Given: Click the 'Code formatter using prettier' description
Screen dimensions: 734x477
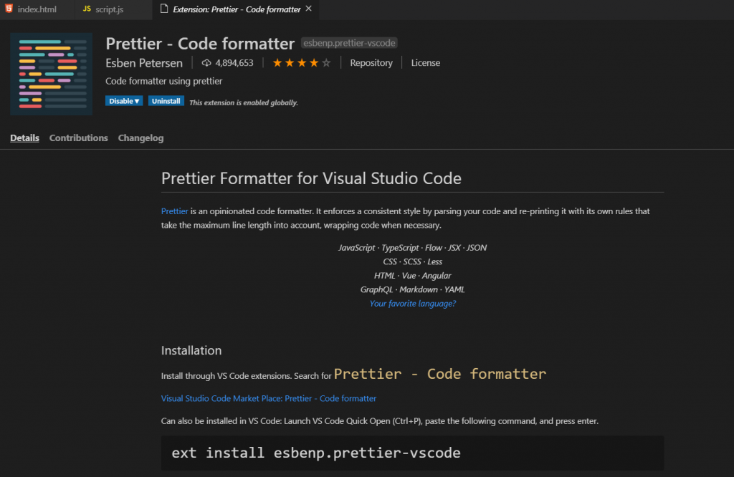Looking at the screenshot, I should pyautogui.click(x=164, y=81).
